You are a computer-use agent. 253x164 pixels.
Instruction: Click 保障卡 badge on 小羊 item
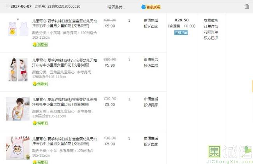(40, 162)
